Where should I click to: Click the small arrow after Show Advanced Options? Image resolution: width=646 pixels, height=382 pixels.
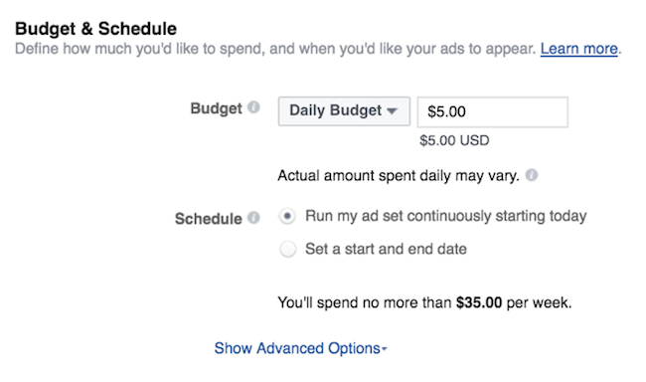point(385,349)
